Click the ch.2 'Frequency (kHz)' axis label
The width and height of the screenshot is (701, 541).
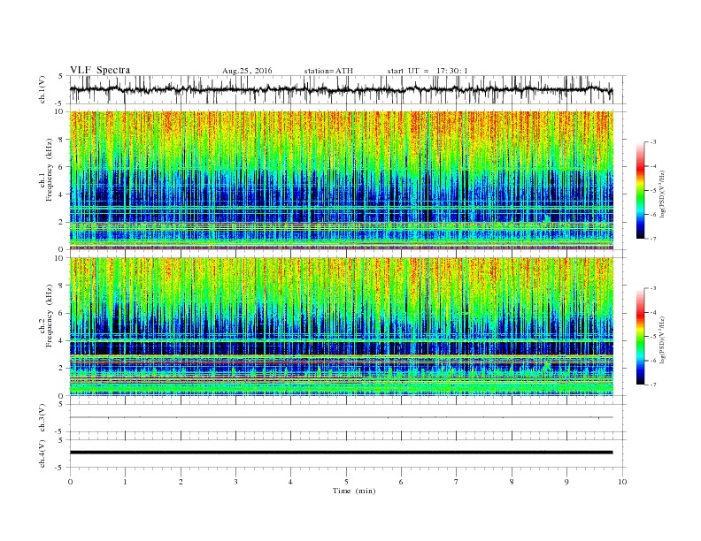click(x=49, y=316)
